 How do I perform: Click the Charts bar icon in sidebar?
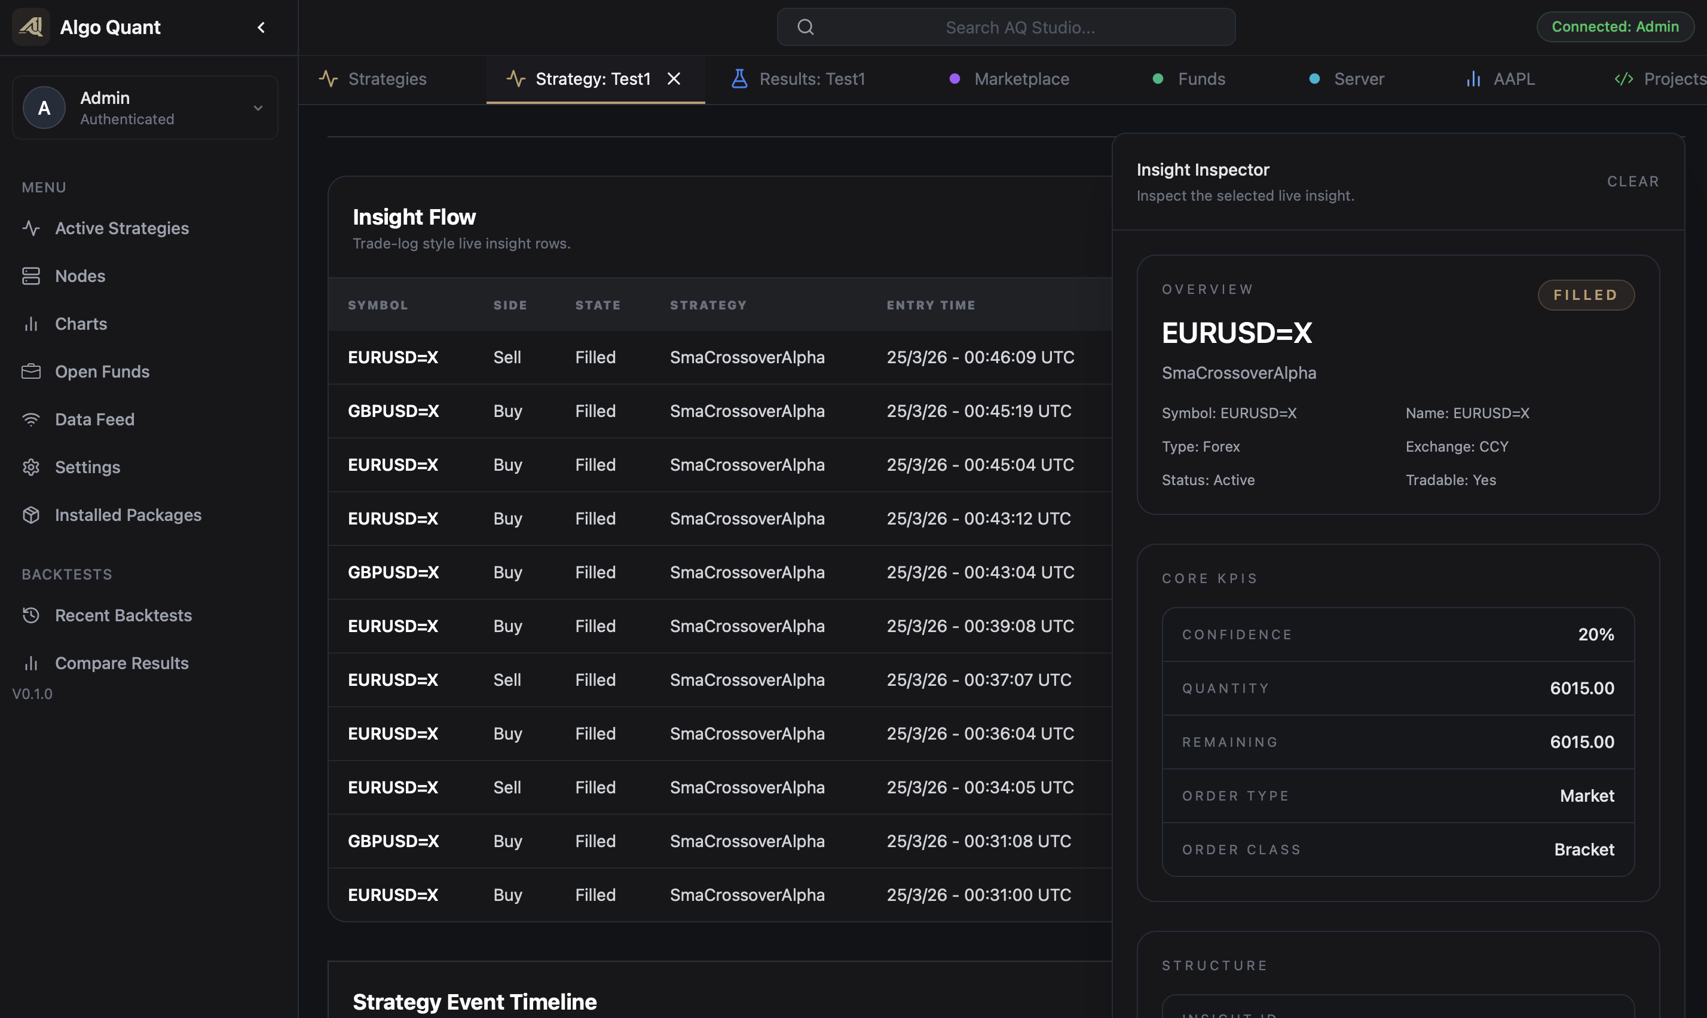click(x=31, y=324)
